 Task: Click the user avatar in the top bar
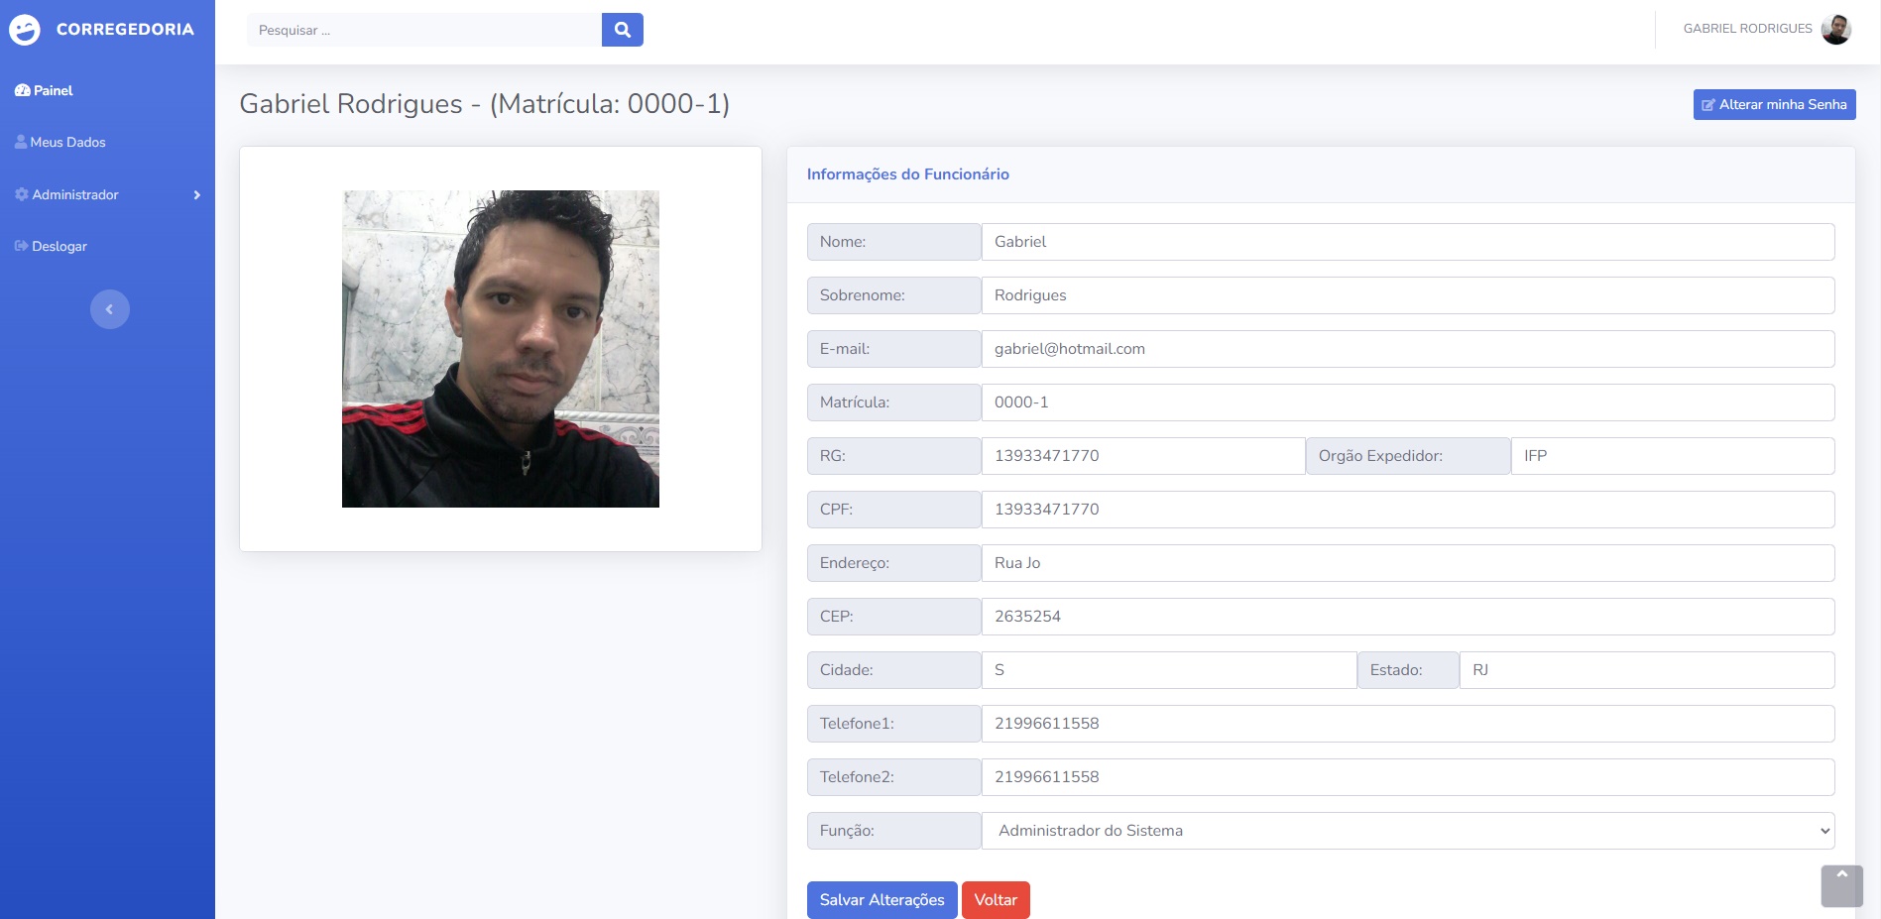[1836, 29]
